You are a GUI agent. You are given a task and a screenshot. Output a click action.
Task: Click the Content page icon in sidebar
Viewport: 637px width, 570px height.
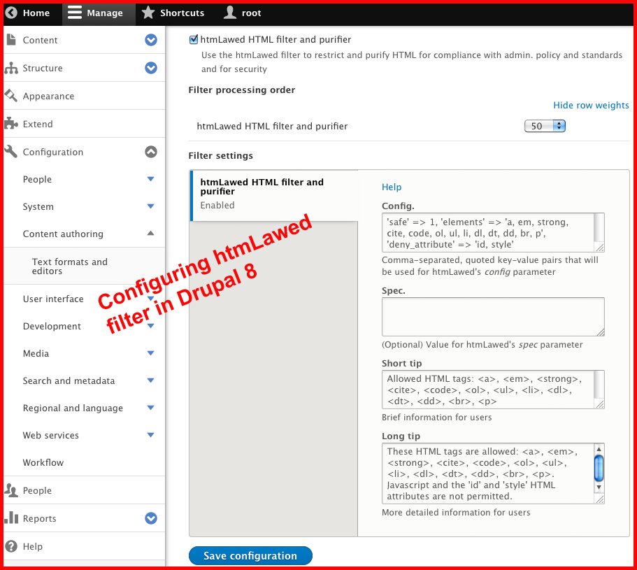(11, 39)
